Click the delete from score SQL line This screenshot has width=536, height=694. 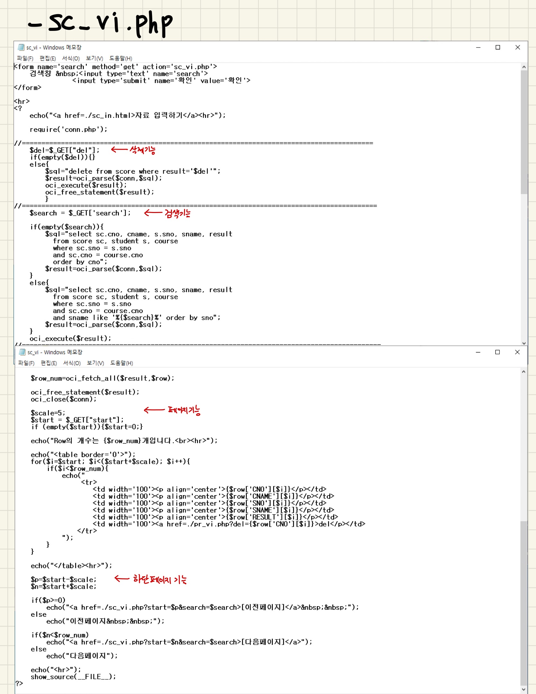click(x=133, y=171)
